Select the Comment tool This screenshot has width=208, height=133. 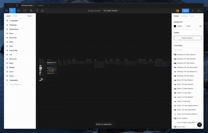coord(42,11)
